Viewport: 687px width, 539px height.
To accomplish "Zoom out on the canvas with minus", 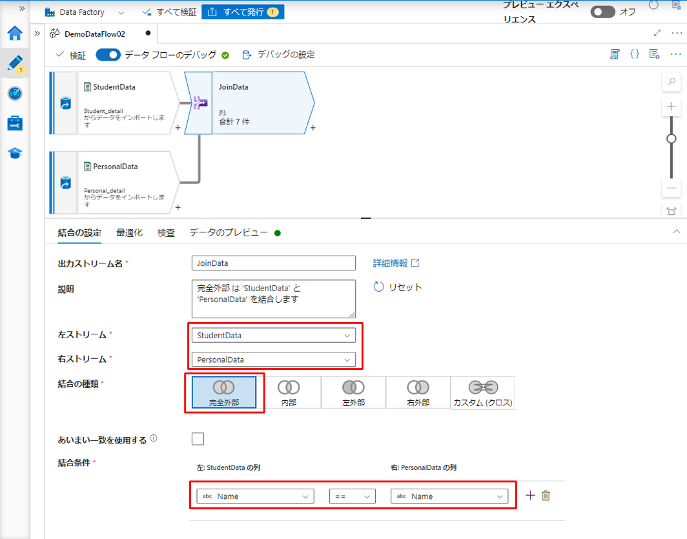I will click(x=671, y=188).
